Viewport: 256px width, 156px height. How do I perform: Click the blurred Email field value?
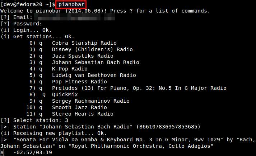point(74,17)
